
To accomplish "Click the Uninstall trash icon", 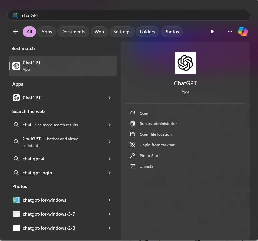I will 133,166.
